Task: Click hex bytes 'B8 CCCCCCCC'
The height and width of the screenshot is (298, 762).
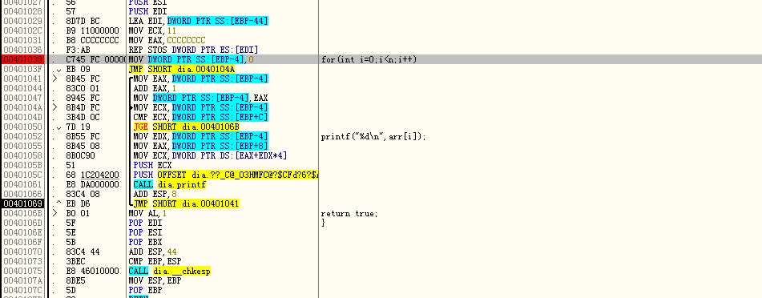Action: tap(92, 40)
